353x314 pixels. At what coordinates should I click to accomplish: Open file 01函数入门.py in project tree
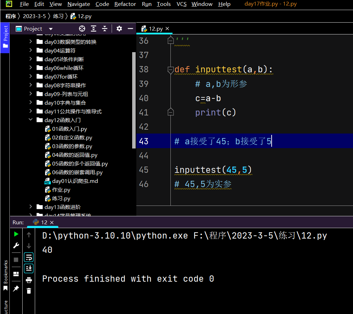66,129
